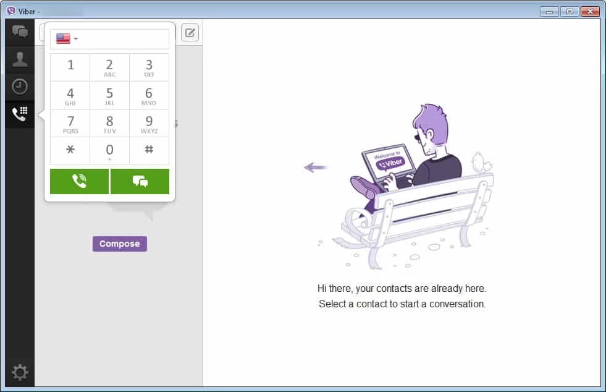Expand the US flag country code dropdown
The image size is (606, 392).
(x=67, y=39)
